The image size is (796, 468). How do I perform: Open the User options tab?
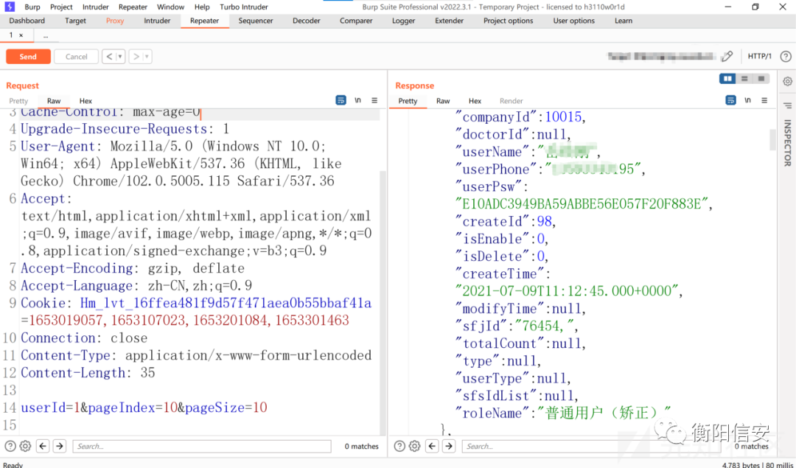[x=573, y=21]
